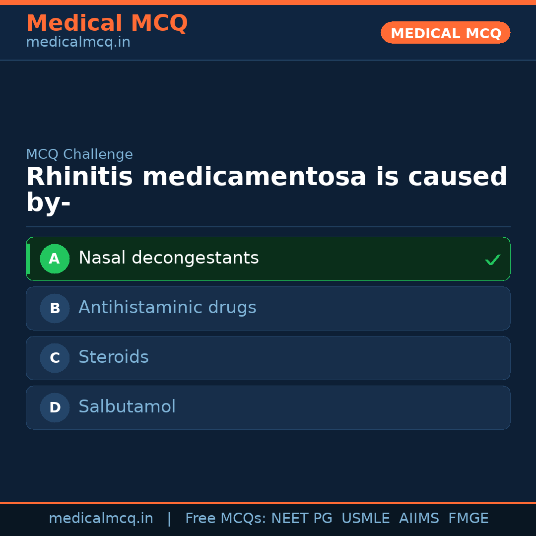Click the green checkmark on option A
This screenshot has width=536, height=536.
[492, 260]
